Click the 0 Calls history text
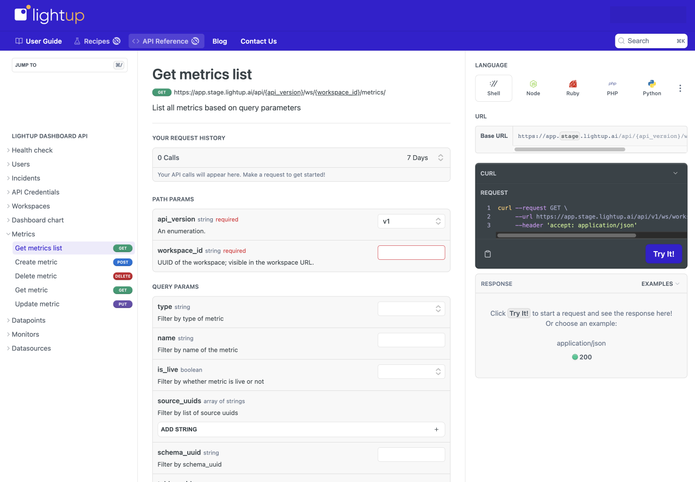The image size is (695, 482). tap(168, 158)
